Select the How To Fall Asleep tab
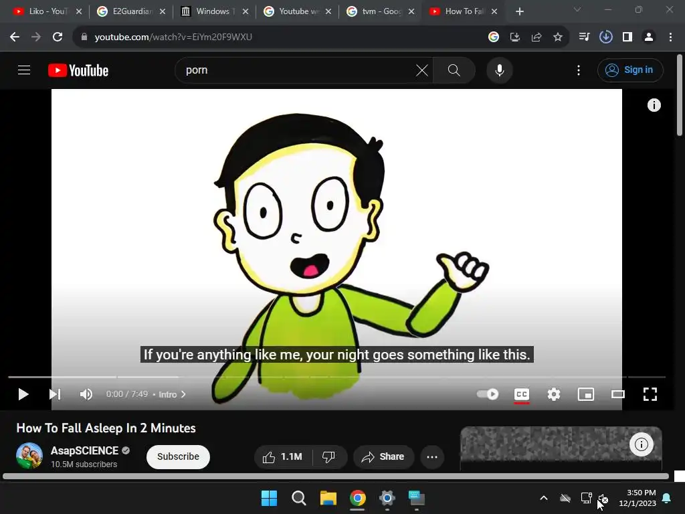This screenshot has height=514, width=685. (x=463, y=11)
